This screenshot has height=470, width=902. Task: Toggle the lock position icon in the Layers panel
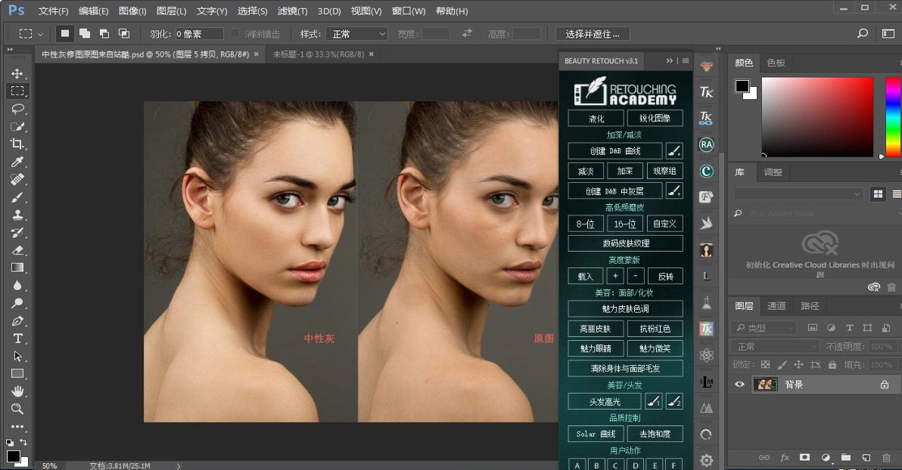[x=798, y=364]
